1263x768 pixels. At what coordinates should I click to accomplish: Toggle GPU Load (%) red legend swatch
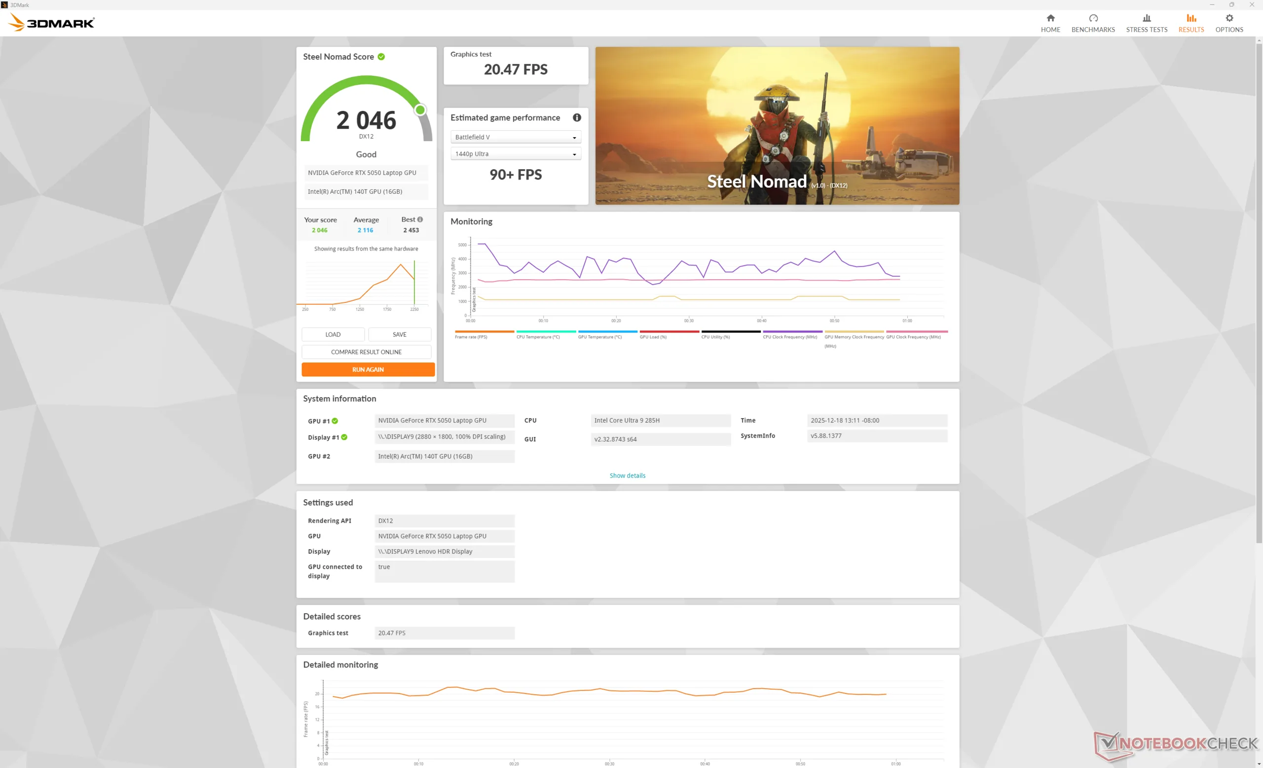click(x=669, y=332)
